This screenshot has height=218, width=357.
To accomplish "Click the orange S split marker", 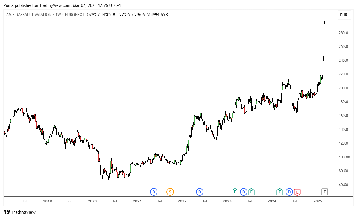I will pyautogui.click(x=170, y=192).
